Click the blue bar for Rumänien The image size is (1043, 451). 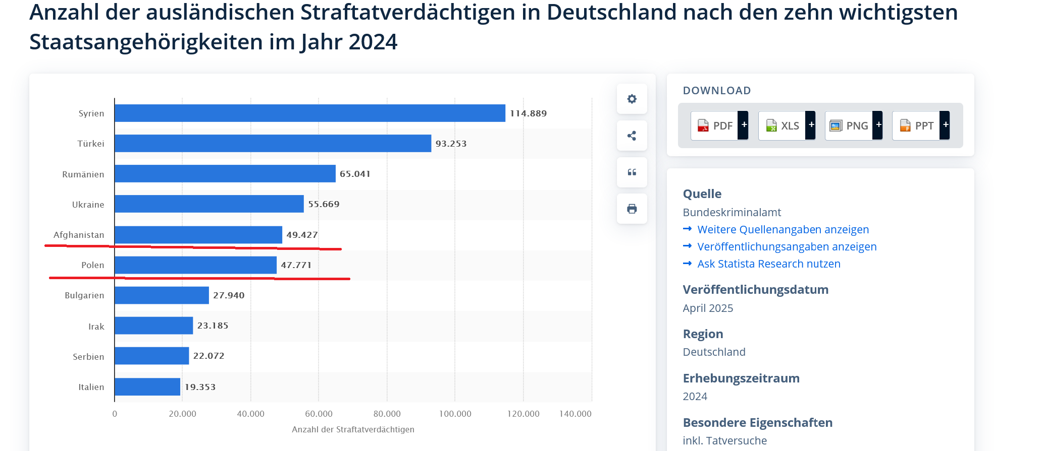[x=225, y=173]
